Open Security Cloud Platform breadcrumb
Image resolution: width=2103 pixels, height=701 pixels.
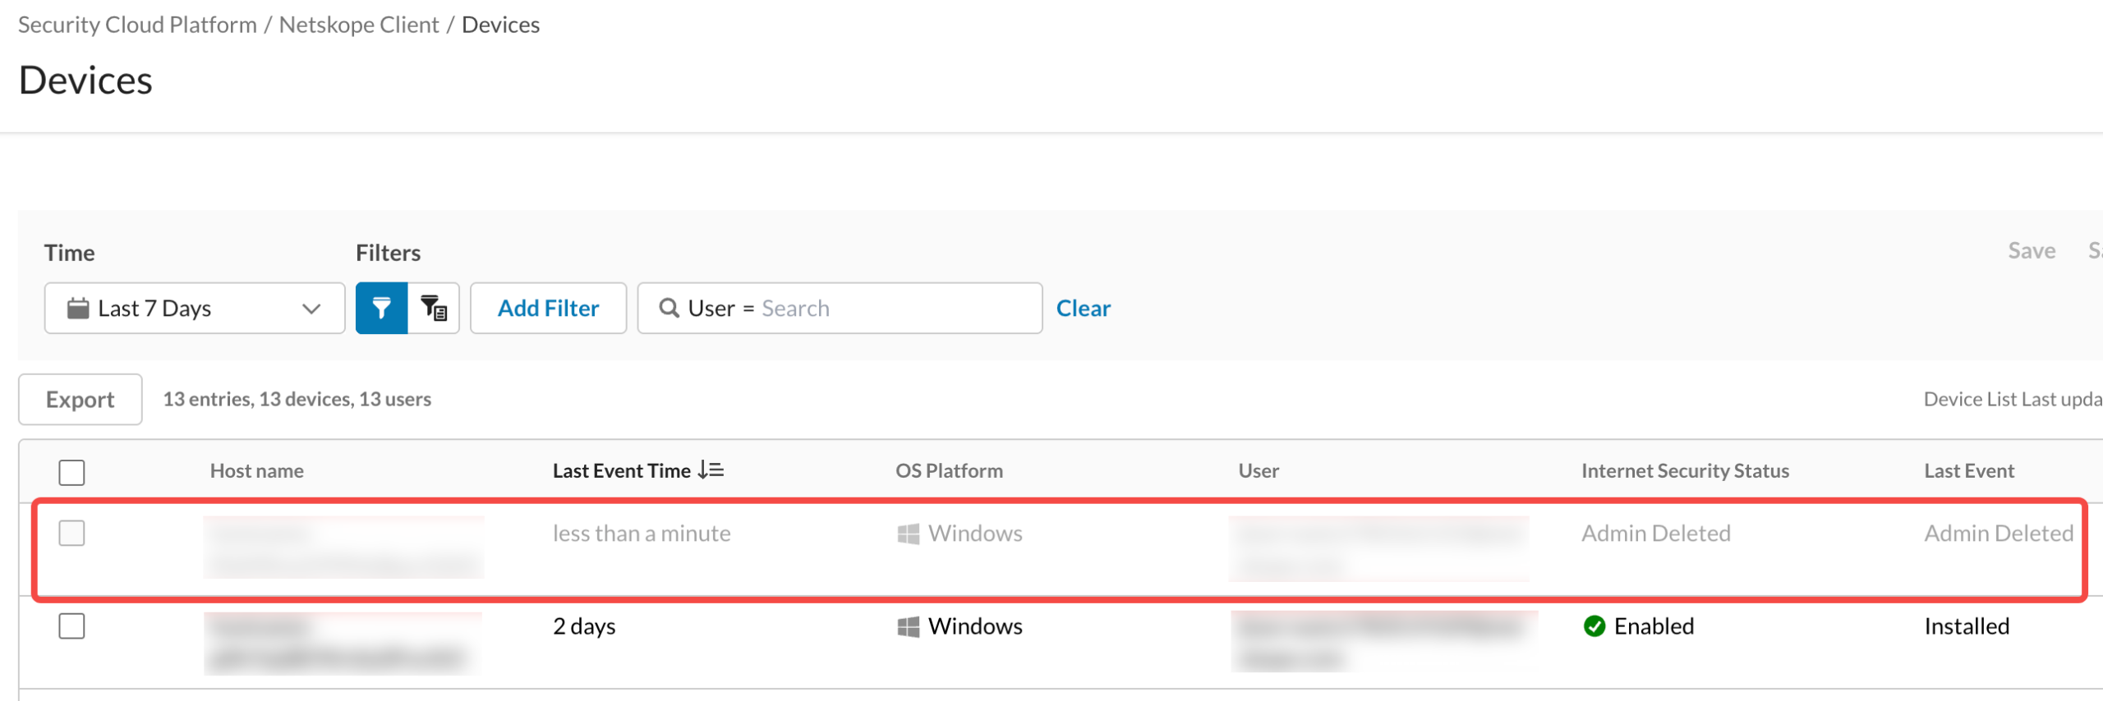click(x=137, y=25)
